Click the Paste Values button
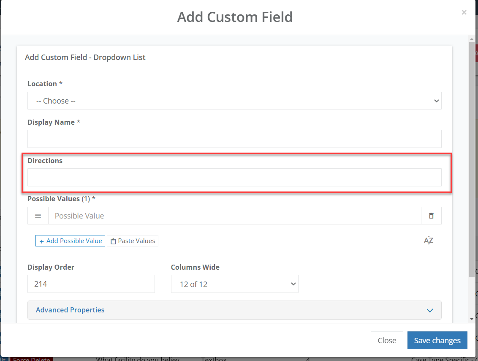 133,241
